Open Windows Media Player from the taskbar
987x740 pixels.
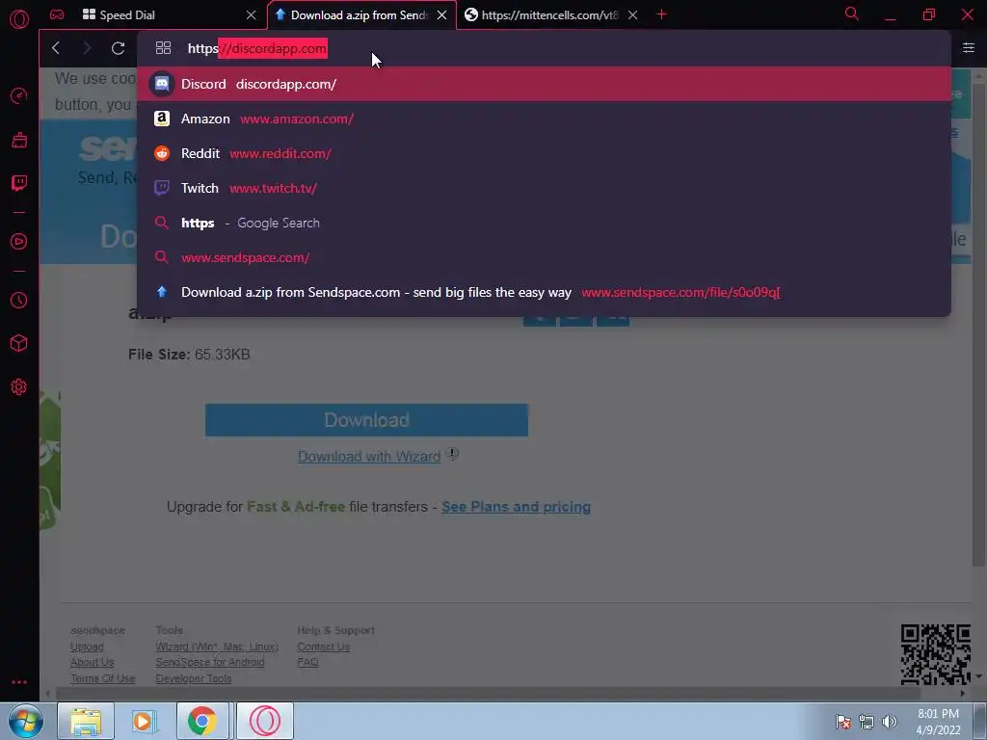tap(144, 721)
